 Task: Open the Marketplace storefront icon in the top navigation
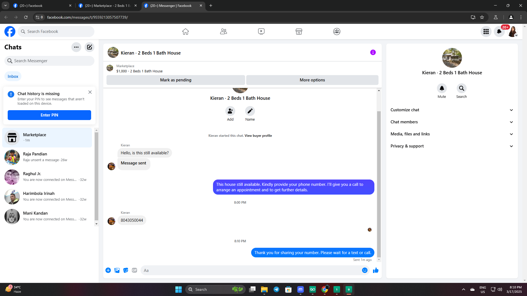pos(299,32)
